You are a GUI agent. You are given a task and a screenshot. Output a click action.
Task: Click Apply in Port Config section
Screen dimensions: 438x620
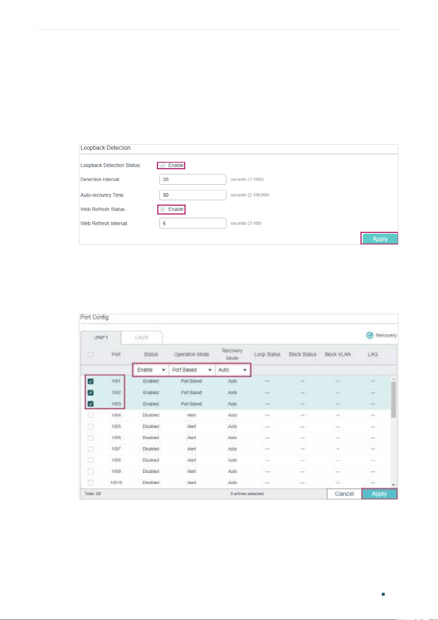tap(379, 494)
